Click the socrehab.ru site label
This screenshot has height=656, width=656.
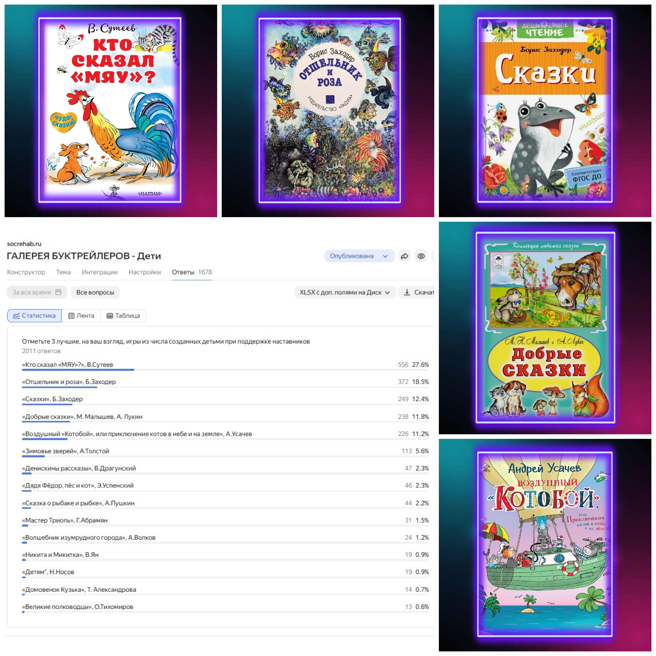coord(24,244)
